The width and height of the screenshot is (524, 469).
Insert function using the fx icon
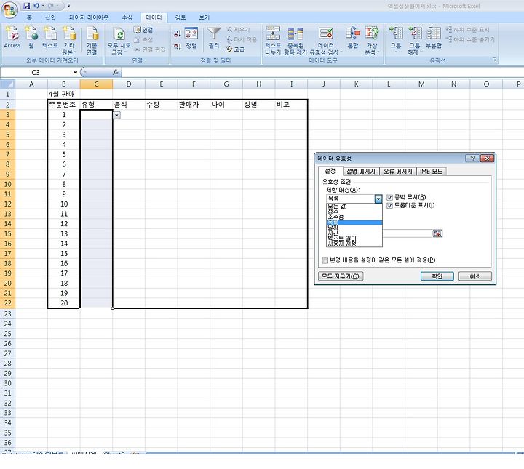click(x=116, y=72)
